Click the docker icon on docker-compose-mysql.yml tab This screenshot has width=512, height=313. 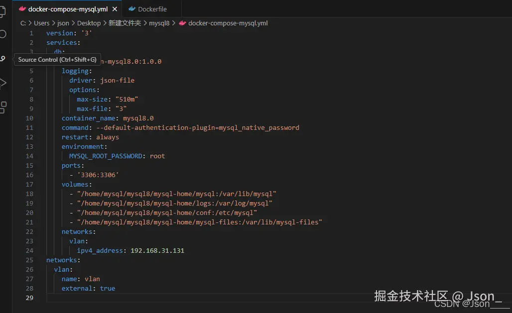click(22, 9)
